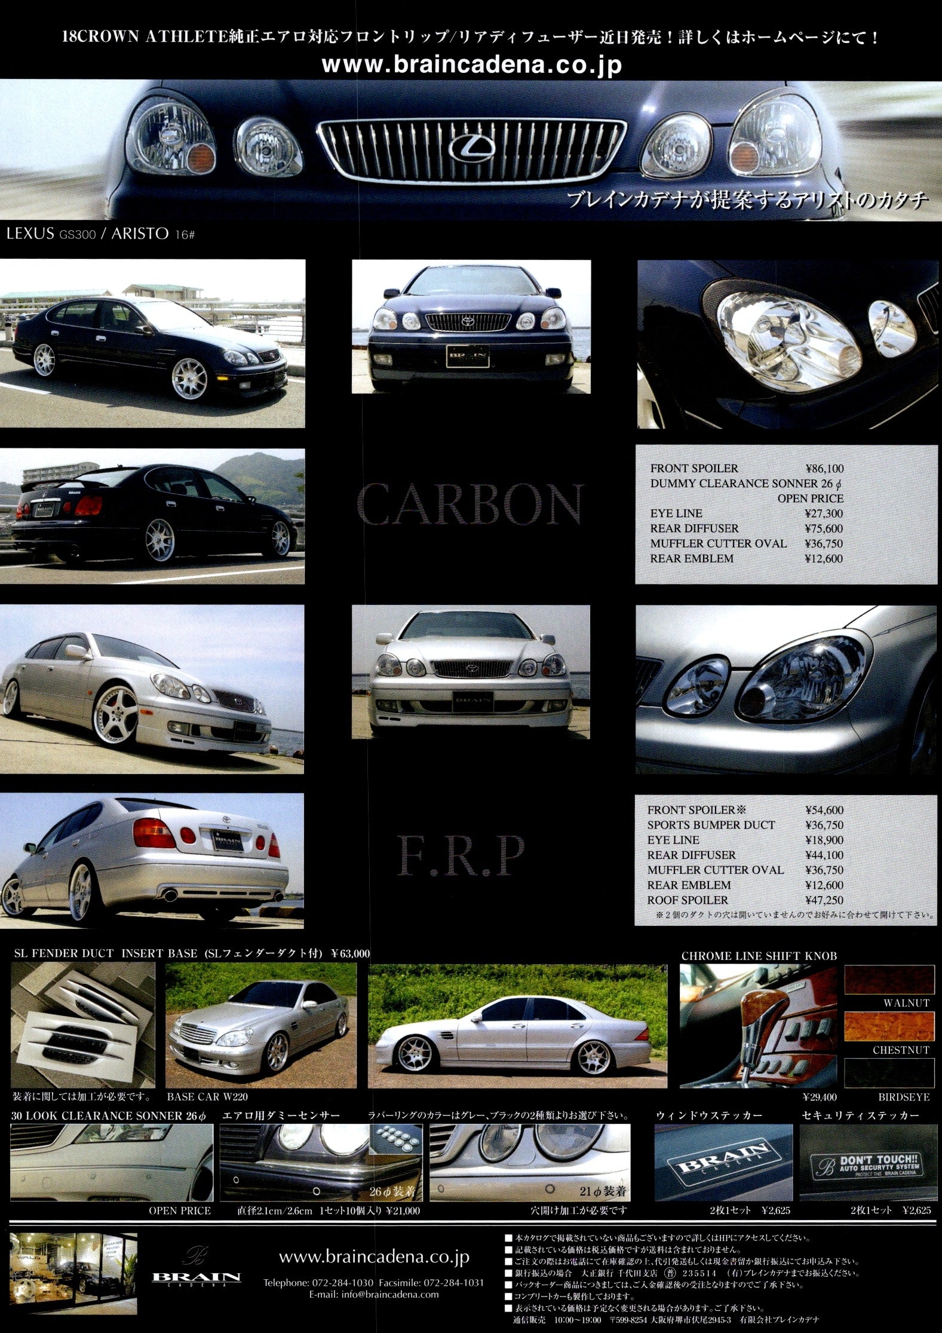Click the 'LEXUS GS300 / ARISTO 16#' heading
The width and height of the screenshot is (942, 1333).
click(x=101, y=234)
